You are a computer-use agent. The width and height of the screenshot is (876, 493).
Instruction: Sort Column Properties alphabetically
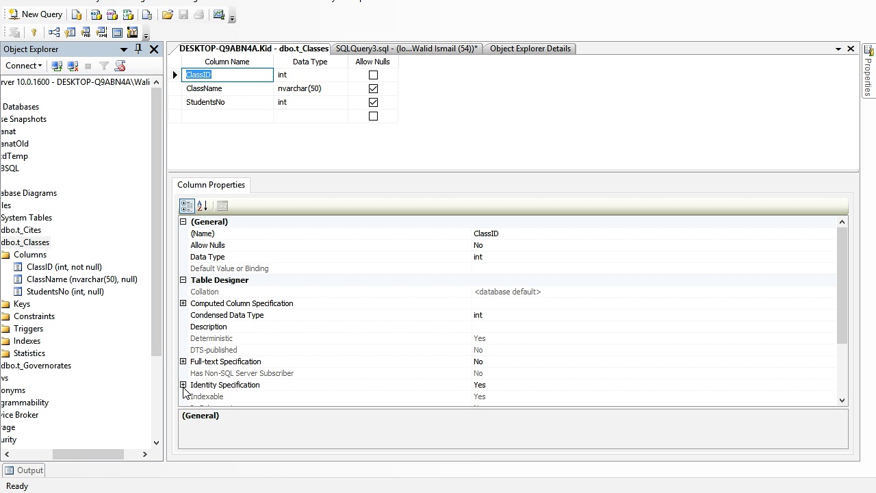[x=203, y=206]
